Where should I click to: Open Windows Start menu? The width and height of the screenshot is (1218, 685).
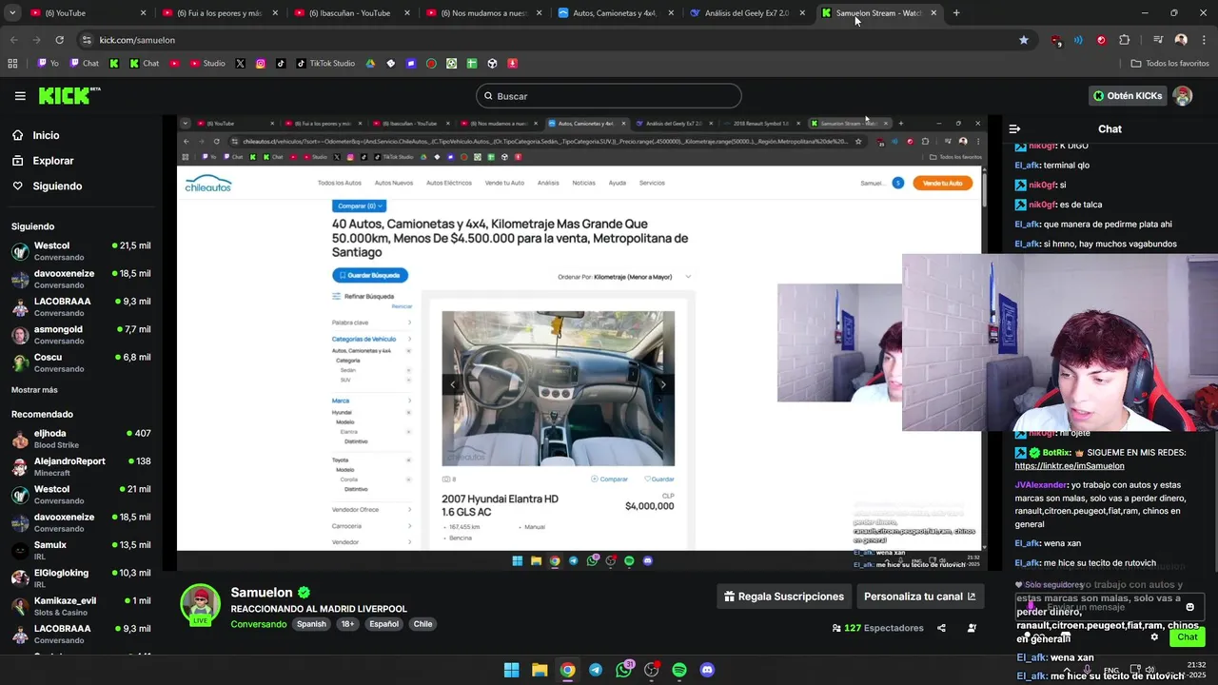[x=511, y=670]
